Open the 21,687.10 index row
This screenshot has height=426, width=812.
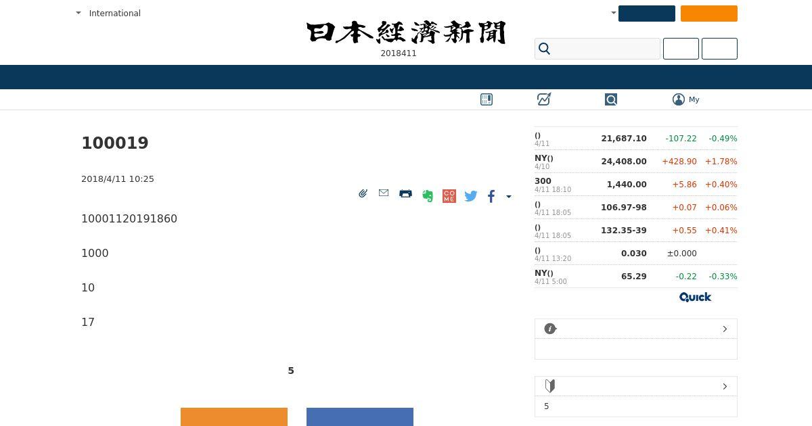point(636,139)
